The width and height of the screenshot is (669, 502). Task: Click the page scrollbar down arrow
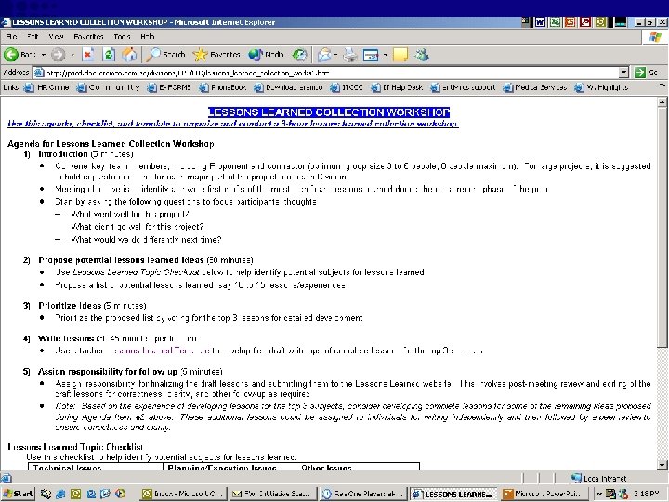pyautogui.click(x=662, y=466)
